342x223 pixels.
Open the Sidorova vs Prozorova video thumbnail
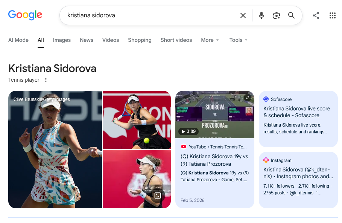tap(215, 115)
